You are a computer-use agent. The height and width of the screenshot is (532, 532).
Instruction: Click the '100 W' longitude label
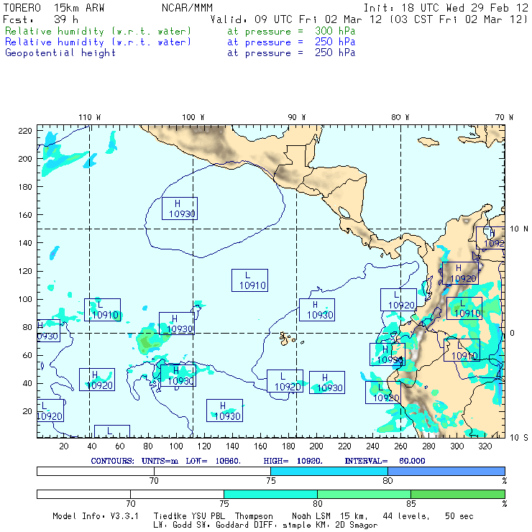[193, 117]
